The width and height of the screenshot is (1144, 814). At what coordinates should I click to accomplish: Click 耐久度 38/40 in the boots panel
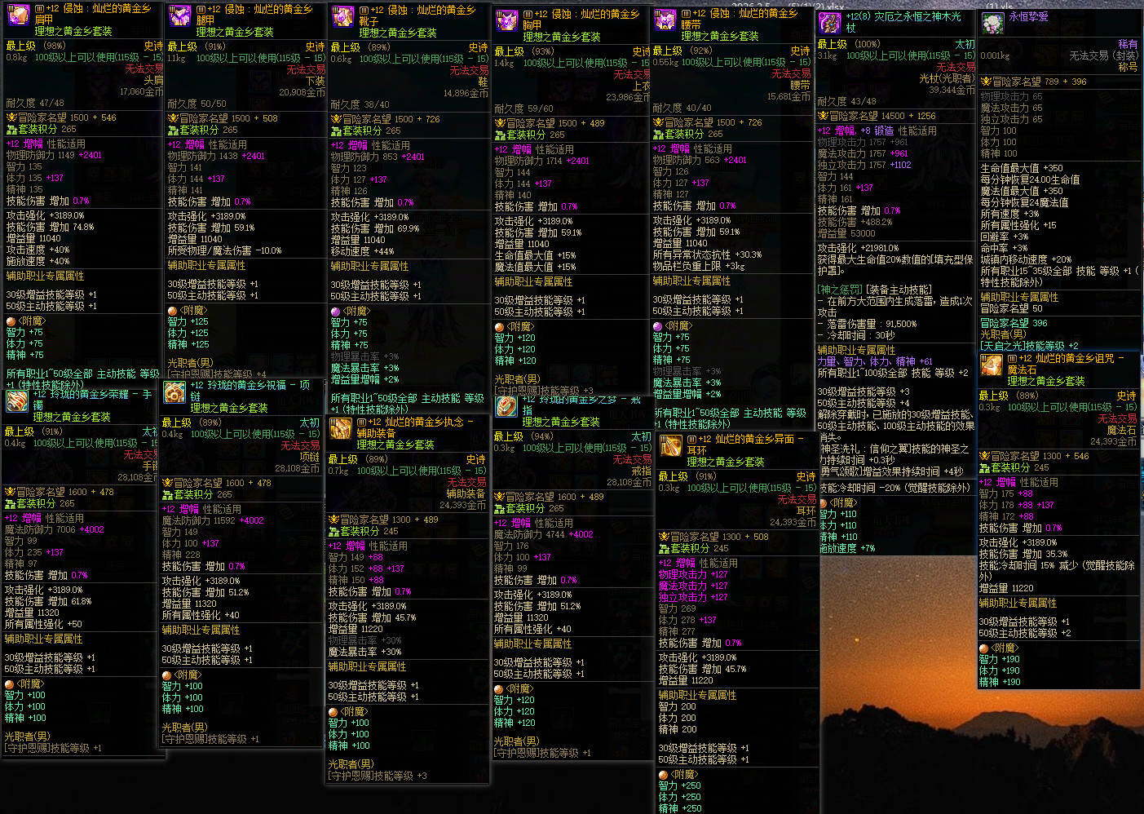click(360, 104)
